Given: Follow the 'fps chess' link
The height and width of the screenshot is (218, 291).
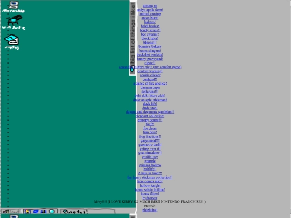Looking at the screenshot, I should pyautogui.click(x=150, y=128).
